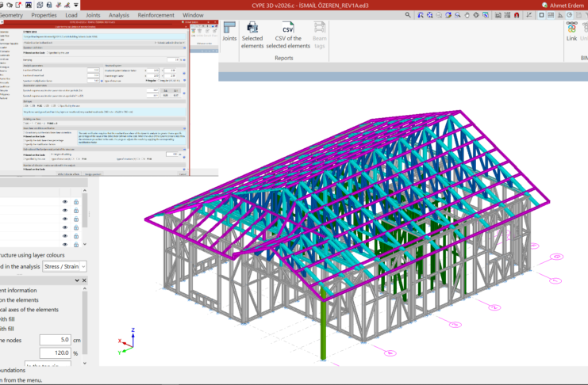Open the Analysis menu
The image size is (588, 385).
click(x=118, y=15)
